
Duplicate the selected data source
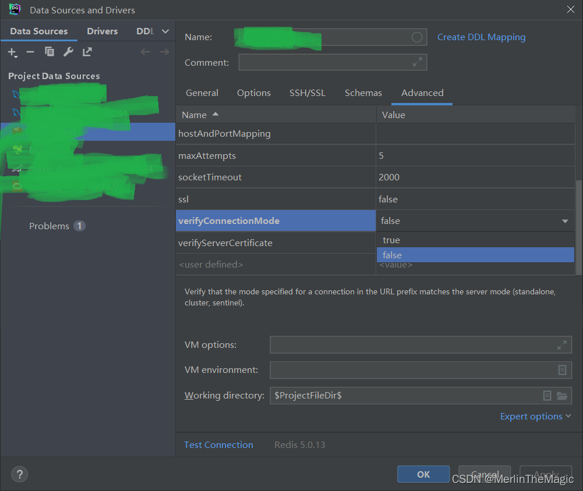(x=50, y=52)
